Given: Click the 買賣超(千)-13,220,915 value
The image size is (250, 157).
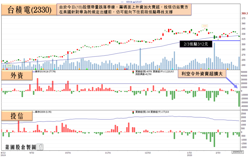Looking at the screenshot, I should pyautogui.click(x=163, y=72).
